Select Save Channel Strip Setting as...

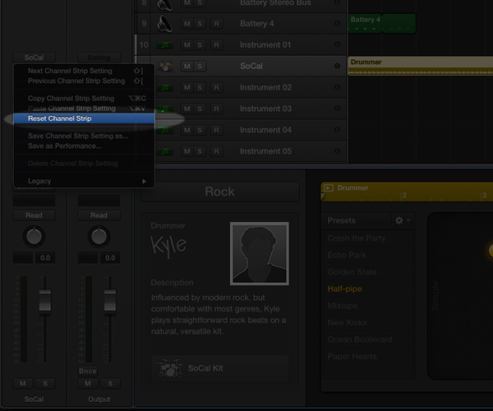pyautogui.click(x=84, y=136)
